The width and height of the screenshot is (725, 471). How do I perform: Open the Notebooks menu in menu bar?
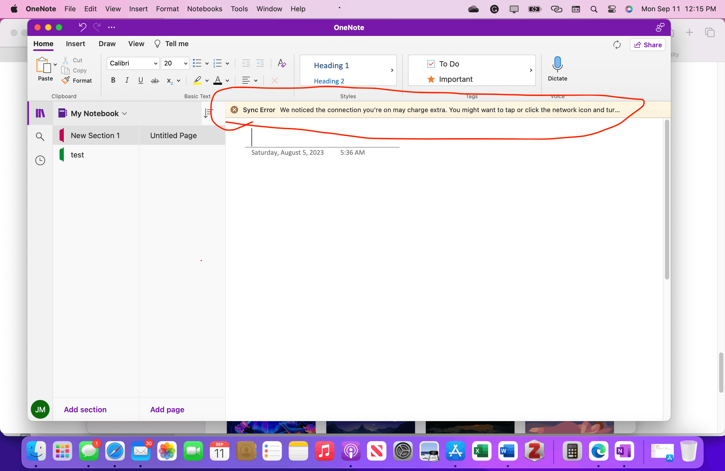(x=204, y=9)
